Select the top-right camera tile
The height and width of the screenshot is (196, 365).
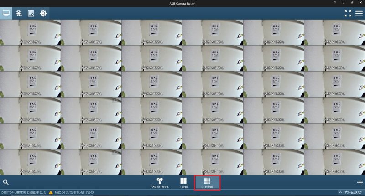pos(334,32)
